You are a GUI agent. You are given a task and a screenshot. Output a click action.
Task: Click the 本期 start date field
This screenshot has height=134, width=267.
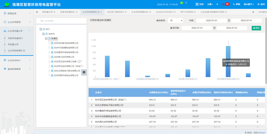pyautogui.click(x=211, y=20)
